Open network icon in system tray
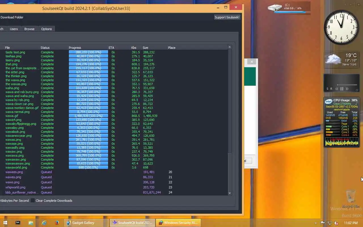Image resolution: width=363 pixels, height=227 pixels. coord(329,223)
